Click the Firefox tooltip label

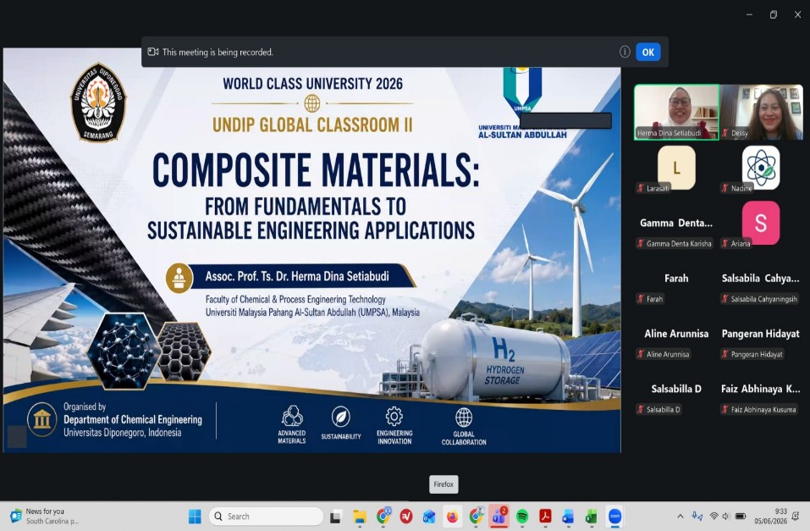[444, 484]
